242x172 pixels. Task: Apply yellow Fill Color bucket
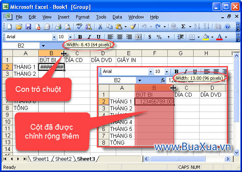point(206,37)
